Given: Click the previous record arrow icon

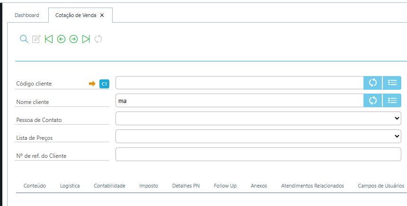Looking at the screenshot, I should (x=61, y=39).
